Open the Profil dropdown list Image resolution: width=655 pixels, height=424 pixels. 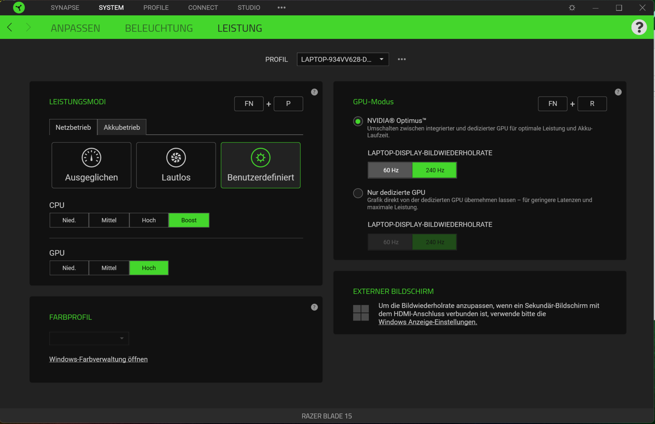[343, 59]
